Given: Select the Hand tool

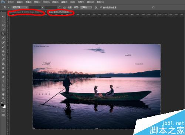Looking at the screenshot, I should tap(3, 94).
